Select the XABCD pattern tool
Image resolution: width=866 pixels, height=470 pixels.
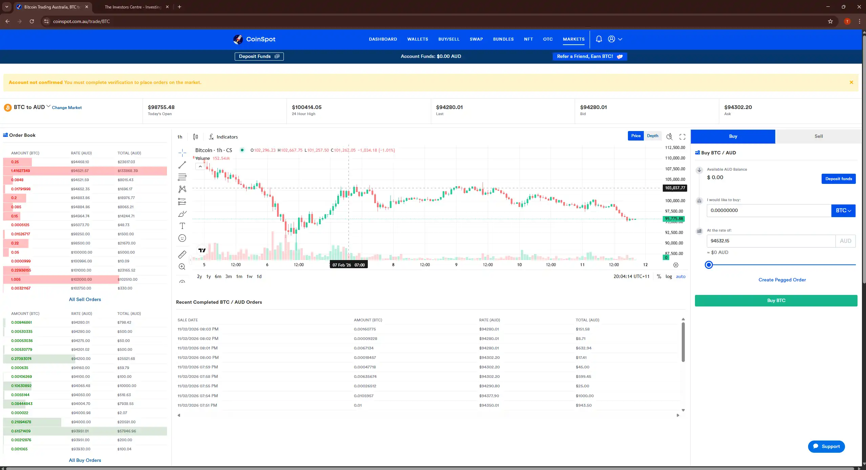[x=182, y=189]
